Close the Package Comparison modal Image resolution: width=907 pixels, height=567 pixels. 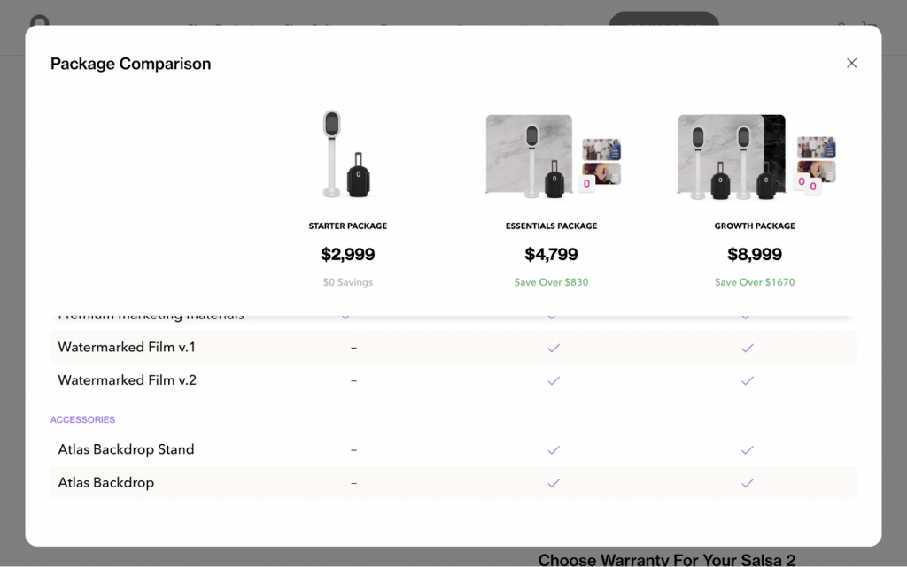(x=851, y=63)
